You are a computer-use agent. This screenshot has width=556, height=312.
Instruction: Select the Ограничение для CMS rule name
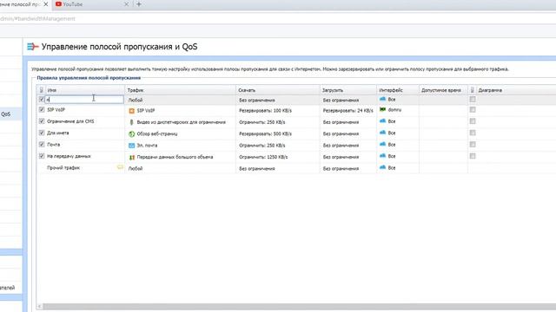70,121
